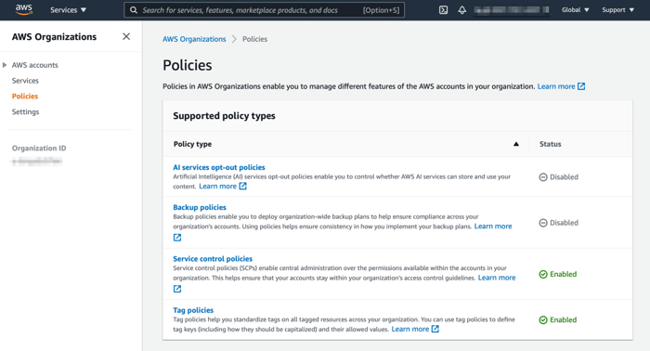The width and height of the screenshot is (650, 351).
Task: Click the blurred Organization ID value
Action: click(37, 162)
